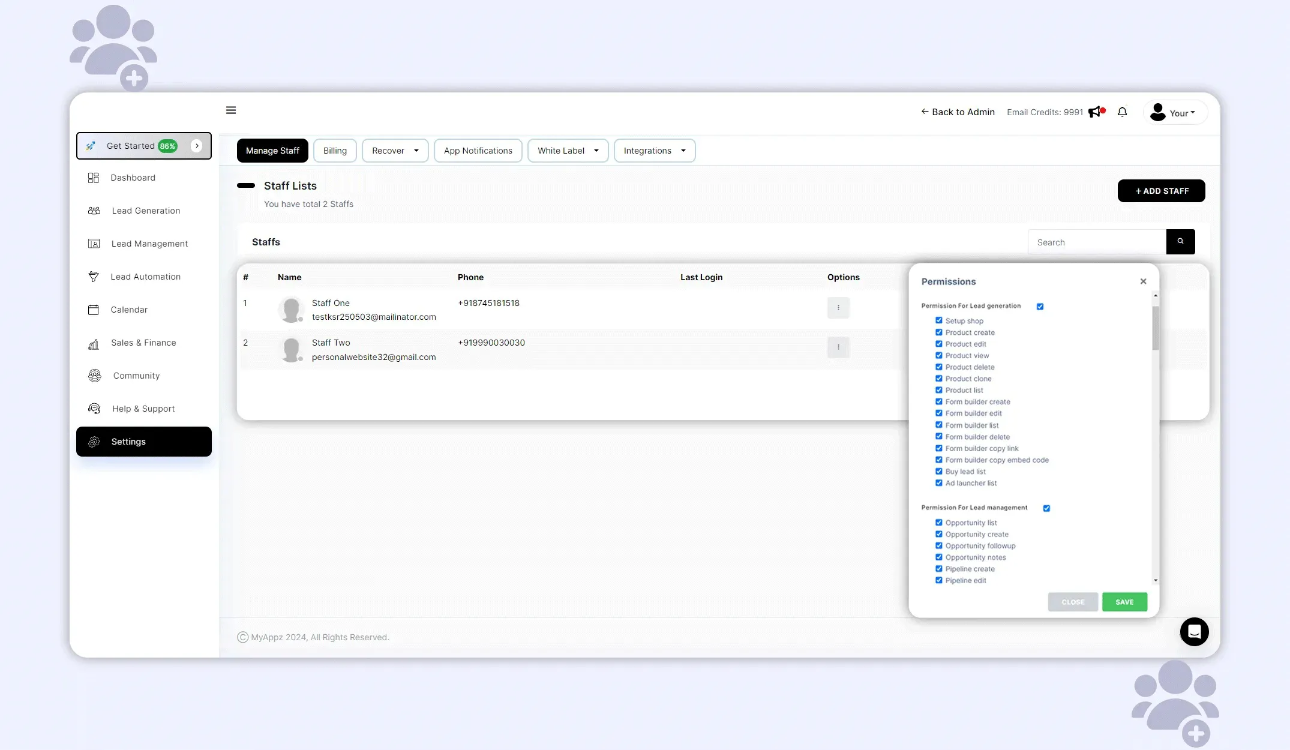
Task: Switch to the Billing tab
Action: 335,151
